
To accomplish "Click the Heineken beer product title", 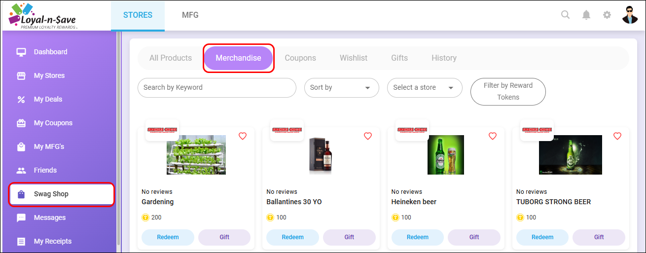I will tap(414, 202).
